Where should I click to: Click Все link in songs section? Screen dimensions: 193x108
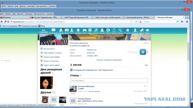pos(146,65)
